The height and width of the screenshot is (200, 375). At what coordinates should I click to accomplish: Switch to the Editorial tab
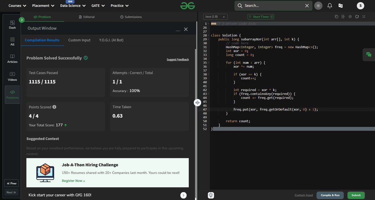(x=87, y=17)
